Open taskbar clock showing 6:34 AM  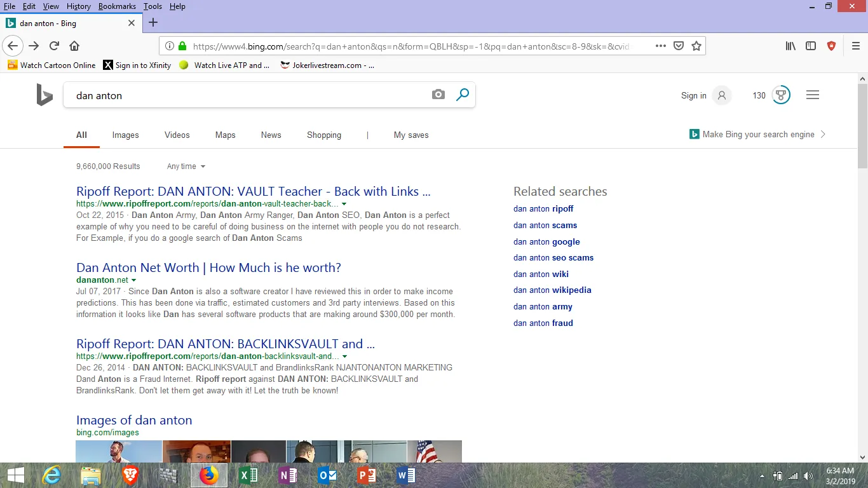[840, 476]
